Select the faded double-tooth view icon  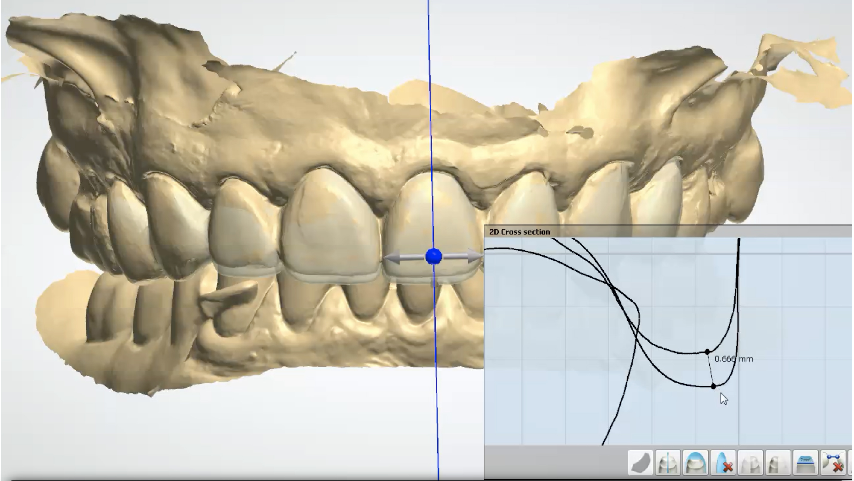[x=750, y=463]
